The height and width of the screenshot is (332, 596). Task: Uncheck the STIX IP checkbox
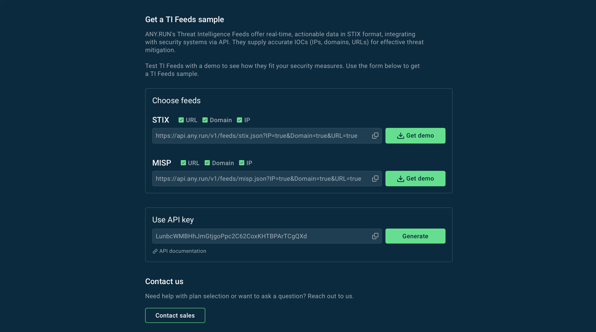240,120
